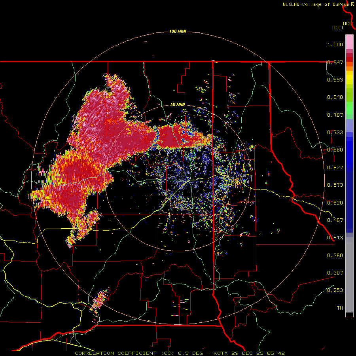
Task: Select the 0.253 scale value
Action: pyautogui.click(x=335, y=290)
